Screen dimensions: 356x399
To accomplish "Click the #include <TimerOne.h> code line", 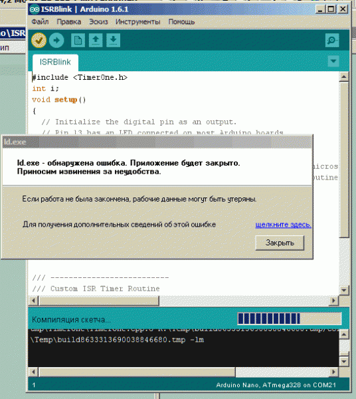I will (x=80, y=77).
